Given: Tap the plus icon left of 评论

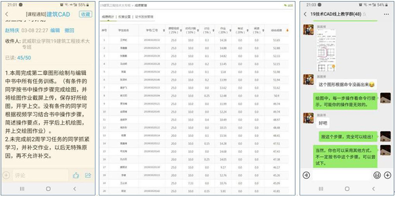Looking at the screenshot, I should click(x=6, y=175).
